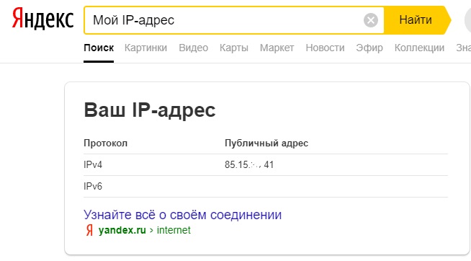Clear the search field with X icon
The image size is (471, 261).
[371, 20]
